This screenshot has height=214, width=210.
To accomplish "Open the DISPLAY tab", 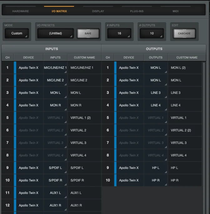I will [x=98, y=11].
